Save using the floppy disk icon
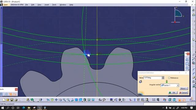196x110 pixels. tap(12, 100)
